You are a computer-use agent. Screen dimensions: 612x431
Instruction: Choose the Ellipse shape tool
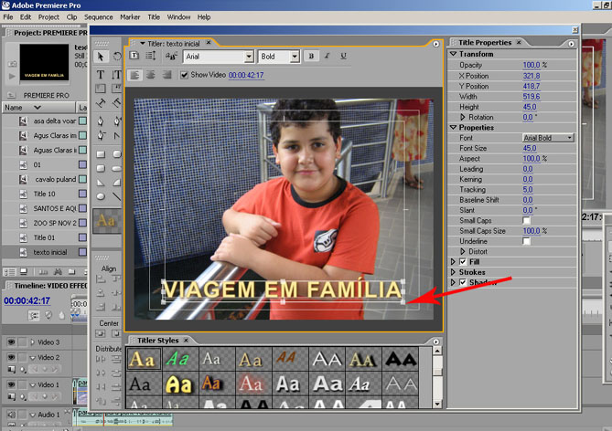[x=101, y=195]
